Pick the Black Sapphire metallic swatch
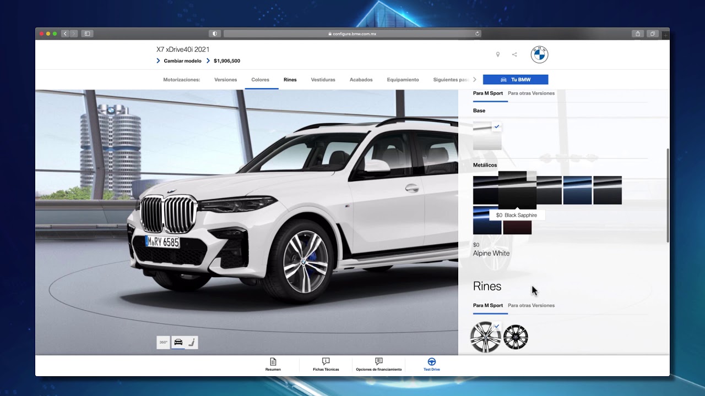This screenshot has width=705, height=396. (517, 190)
